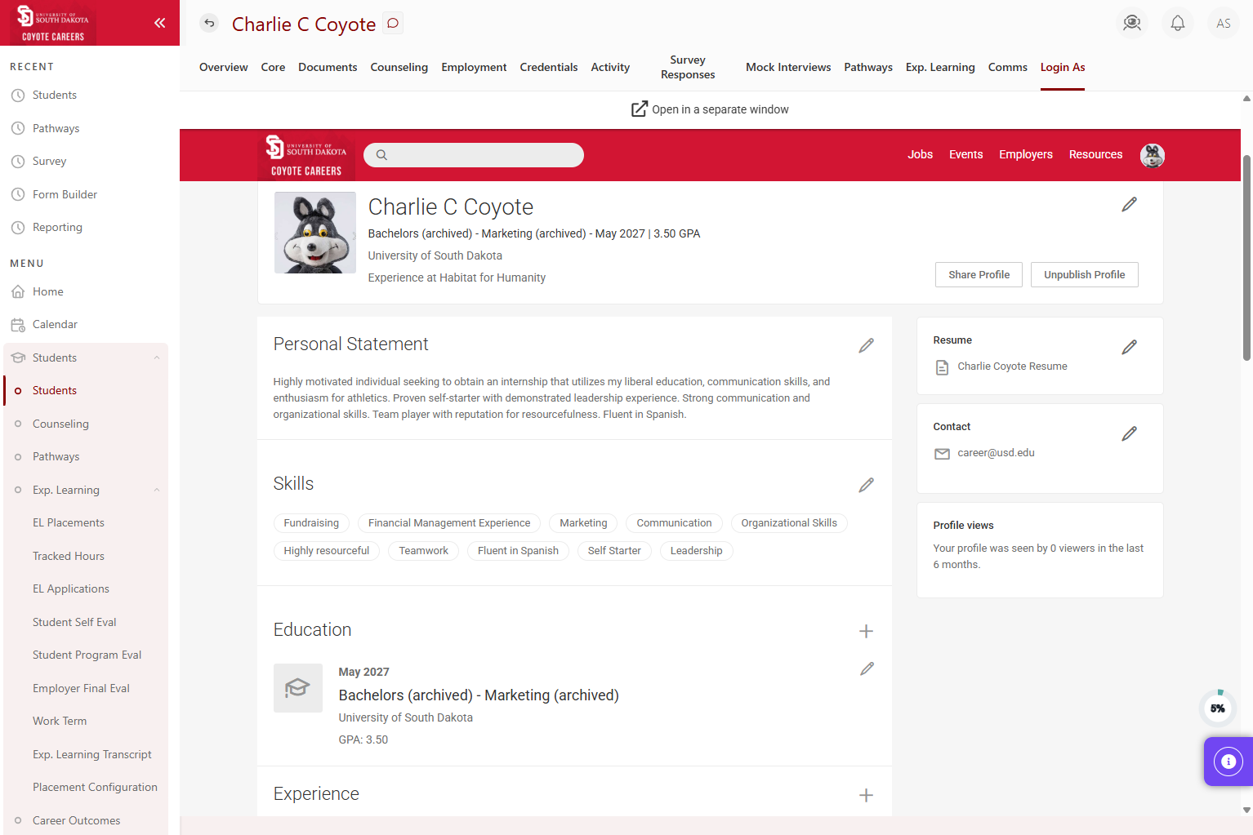Add a new Education entry
Screen dimensions: 1253x835
(x=867, y=631)
